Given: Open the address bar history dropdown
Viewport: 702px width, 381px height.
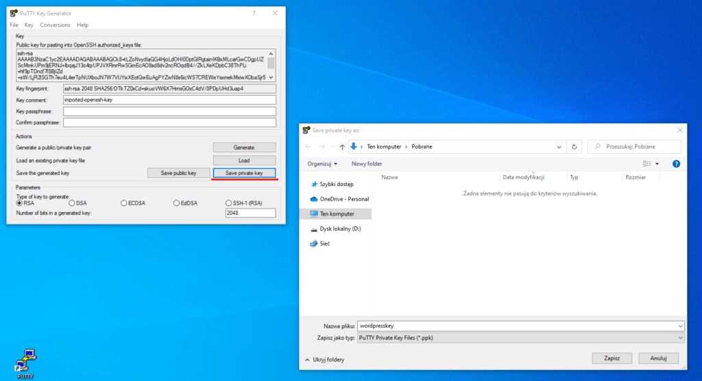Looking at the screenshot, I should click(559, 147).
